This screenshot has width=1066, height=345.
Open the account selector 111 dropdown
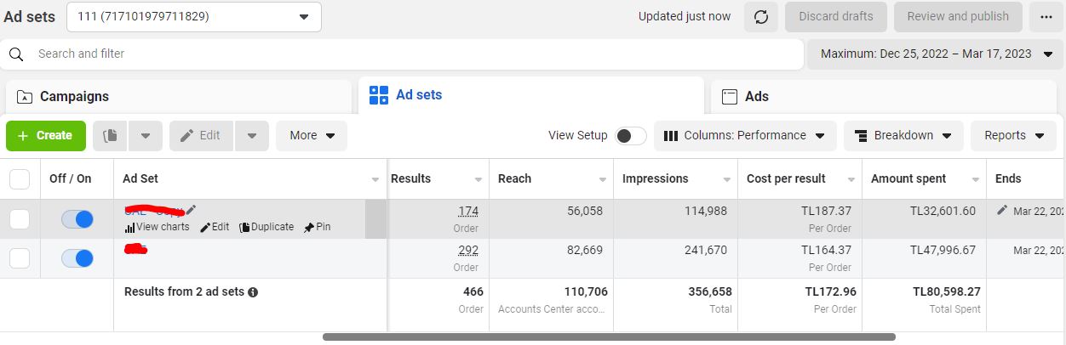point(194,16)
